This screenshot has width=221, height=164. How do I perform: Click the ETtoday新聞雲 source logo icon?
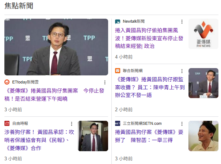pos(7,82)
